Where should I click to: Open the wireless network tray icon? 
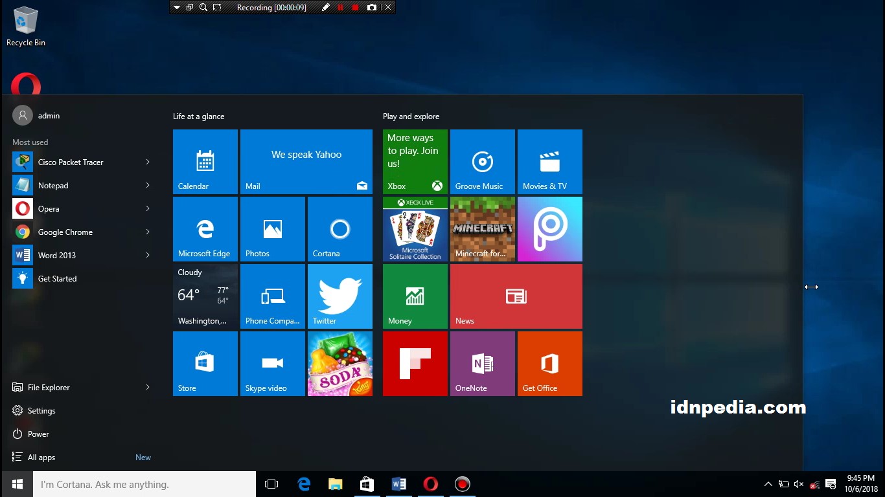pyautogui.click(x=814, y=484)
